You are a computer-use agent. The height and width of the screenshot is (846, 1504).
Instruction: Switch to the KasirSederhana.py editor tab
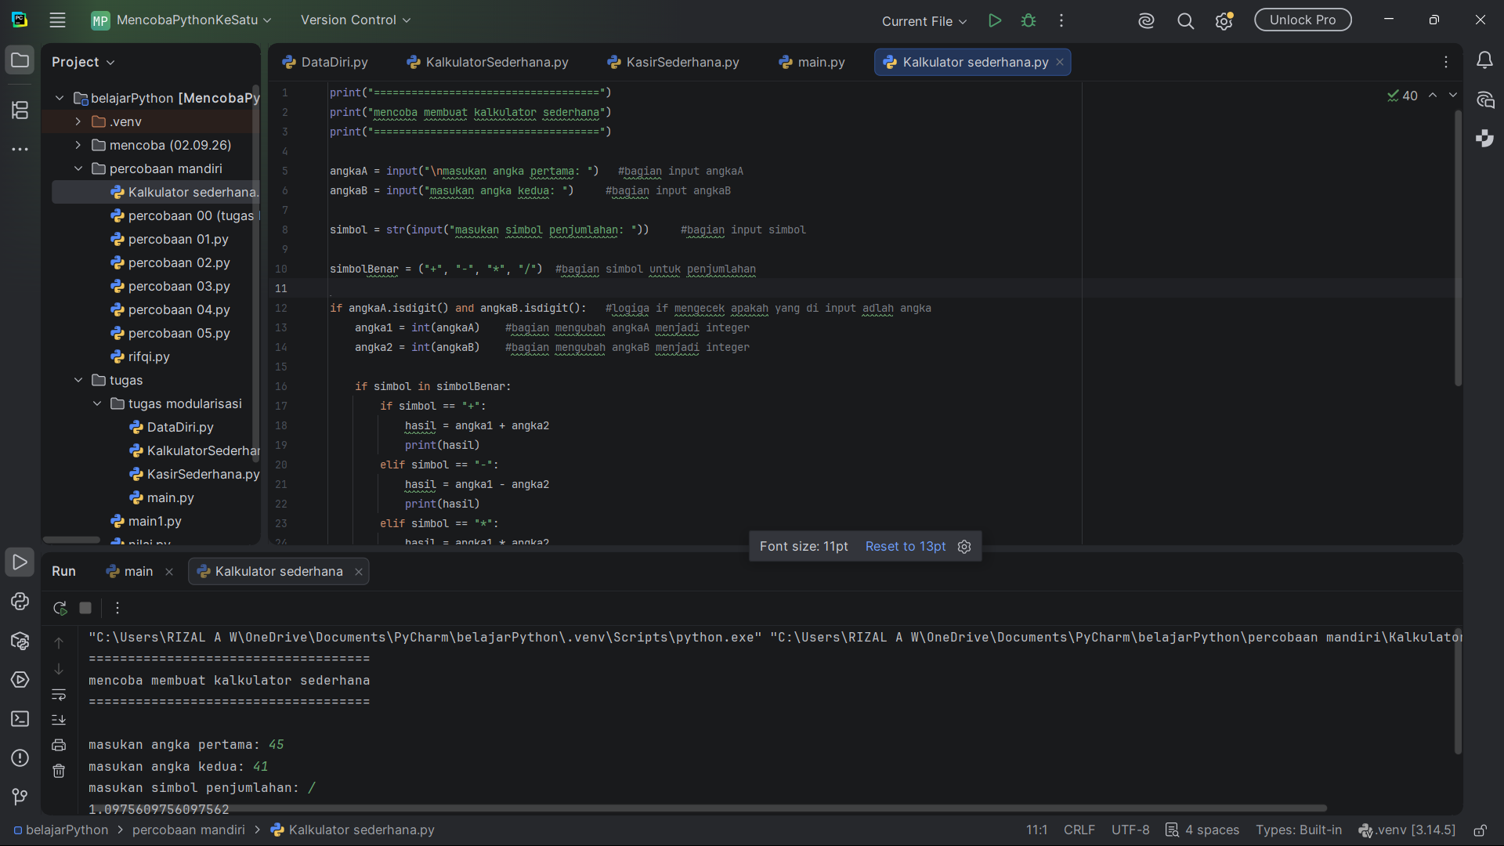(673, 62)
